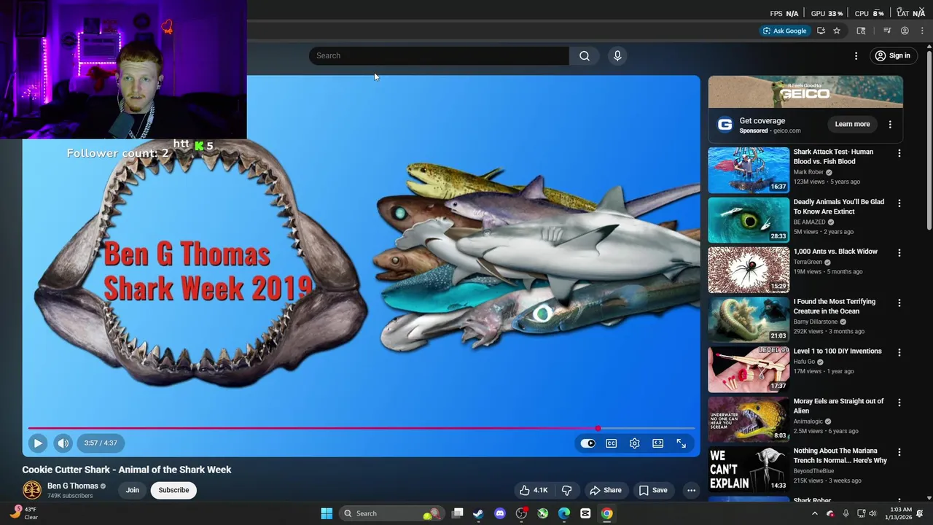Open Steam from the taskbar
This screenshot has width=933, height=525.
coord(478,513)
